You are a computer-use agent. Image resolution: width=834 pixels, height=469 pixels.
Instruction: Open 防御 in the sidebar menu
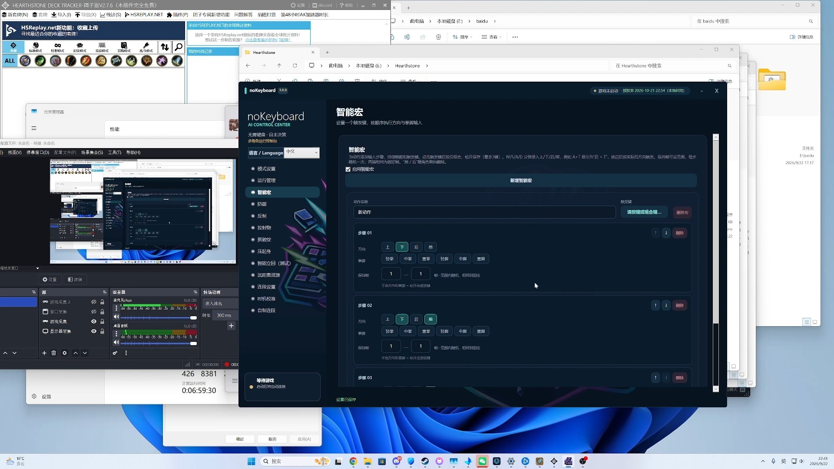pos(262,204)
